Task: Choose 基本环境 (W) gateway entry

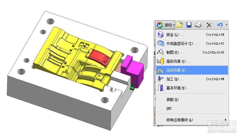Action: point(192,88)
